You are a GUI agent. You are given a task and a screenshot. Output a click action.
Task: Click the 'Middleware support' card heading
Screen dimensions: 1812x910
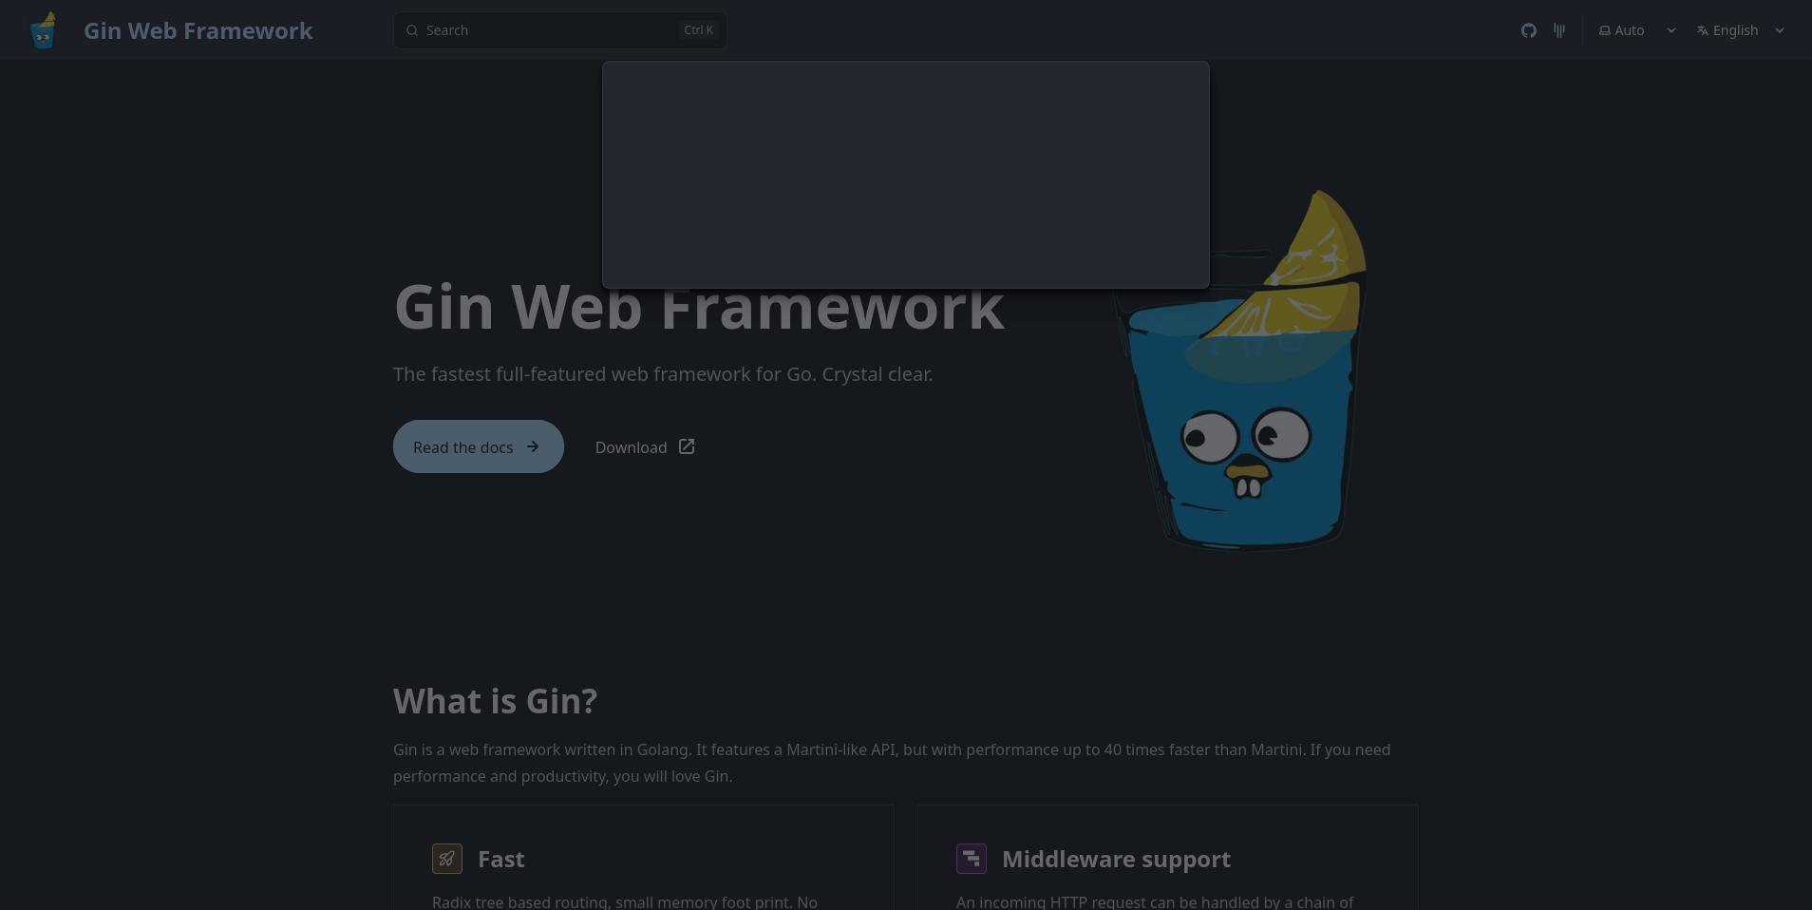(x=1117, y=859)
